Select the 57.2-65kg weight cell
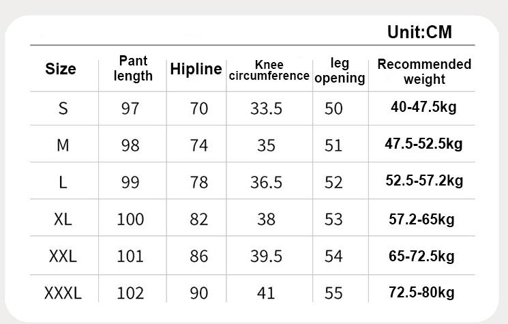The image size is (508, 324). tap(421, 219)
